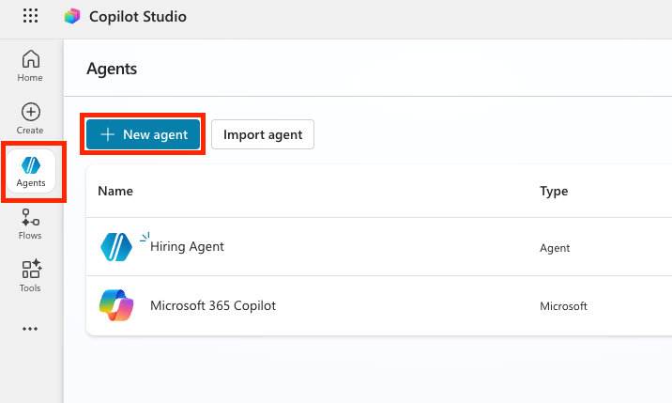Go to Home in the sidebar

click(30, 66)
